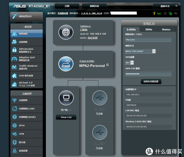184x157 pixels.
Task: Select the Traffic Analyzer menu label
Action: (28, 66)
